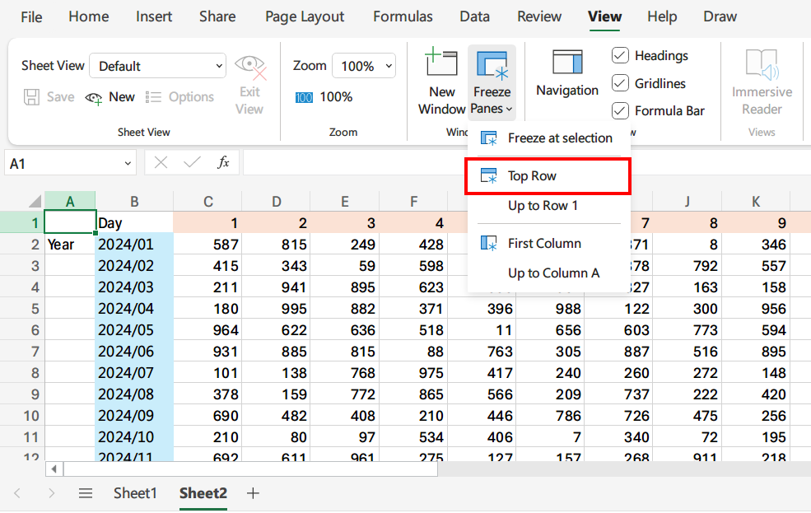
Task: Toggle the Headings checkbox
Action: [620, 55]
